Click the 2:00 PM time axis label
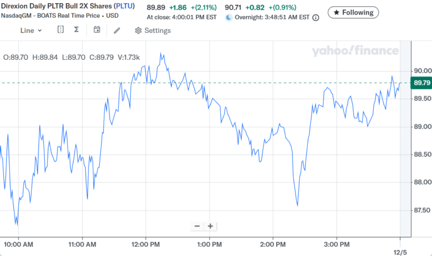Image resolution: width=432 pixels, height=256 pixels. coord(273,245)
